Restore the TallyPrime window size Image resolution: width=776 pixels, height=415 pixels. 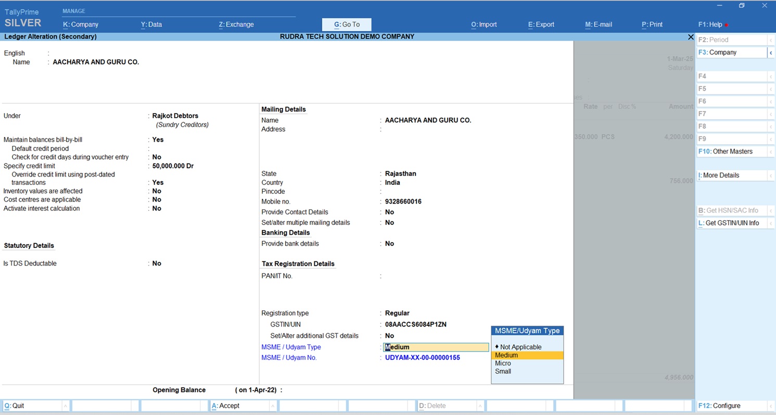[x=742, y=6]
